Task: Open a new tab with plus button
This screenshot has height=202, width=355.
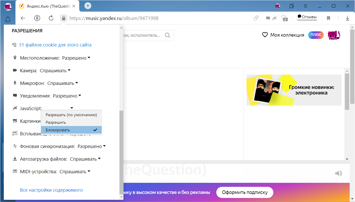Action: 88,6
